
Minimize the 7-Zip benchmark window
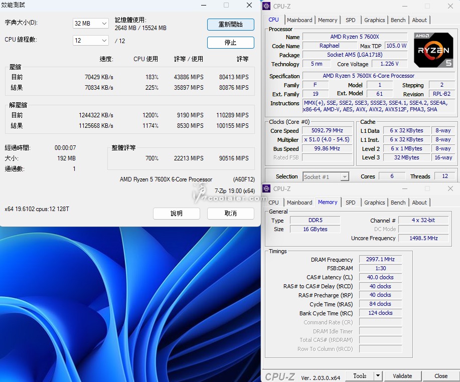point(204,6)
